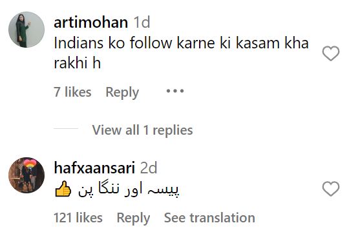The width and height of the screenshot is (349, 232).
Task: Show See translation for the Urdu comment
Action: coord(209,218)
